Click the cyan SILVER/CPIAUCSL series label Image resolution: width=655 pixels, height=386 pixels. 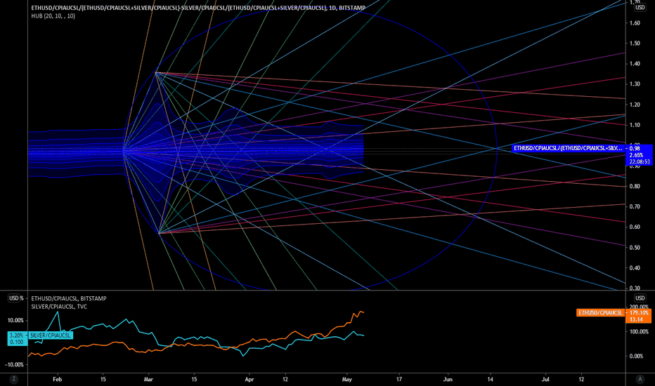pos(50,335)
